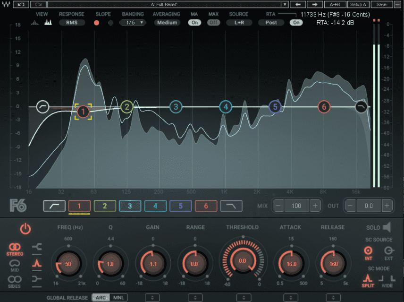Click the Waves logo icon
This screenshot has width=404, height=302.
pyautogui.click(x=6, y=4)
